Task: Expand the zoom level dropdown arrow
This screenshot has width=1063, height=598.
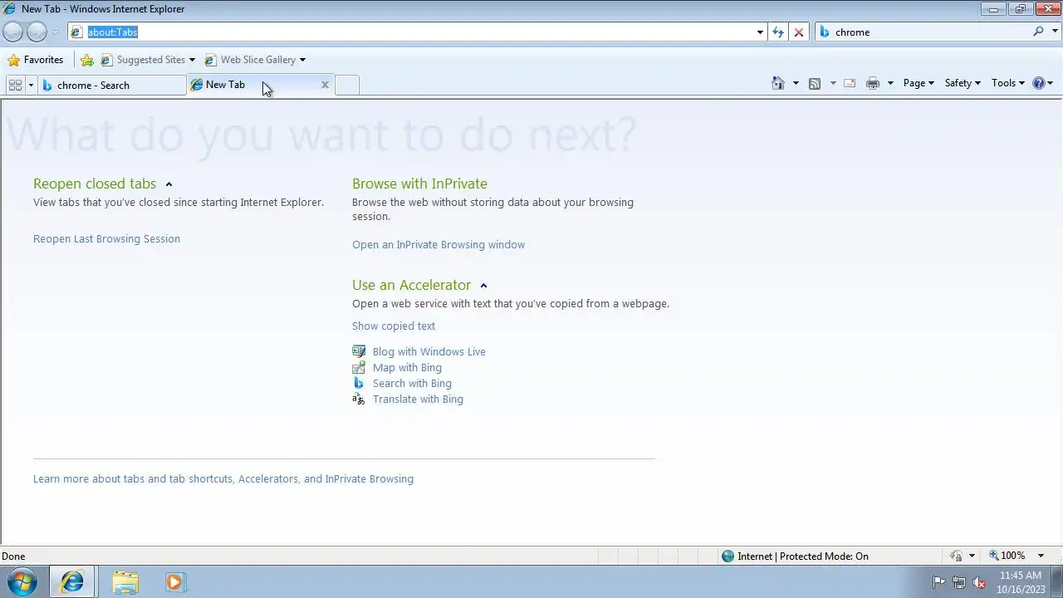Action: (1041, 556)
